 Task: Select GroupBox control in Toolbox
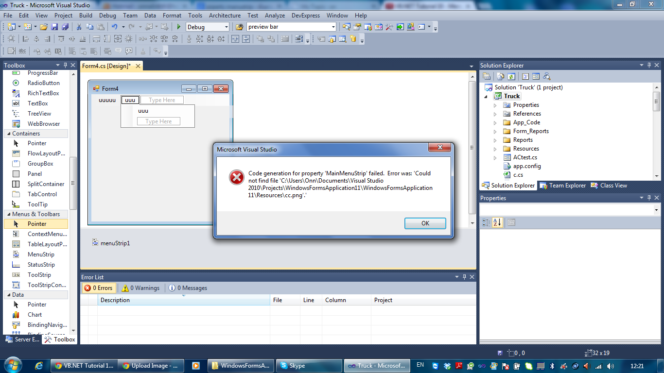tap(36, 164)
